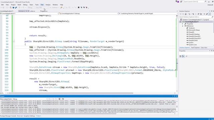
Task: Switch to the Package Manager Console tab
Action: (x=8, y=116)
